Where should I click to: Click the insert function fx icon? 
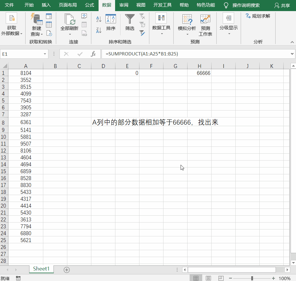(x=93, y=54)
